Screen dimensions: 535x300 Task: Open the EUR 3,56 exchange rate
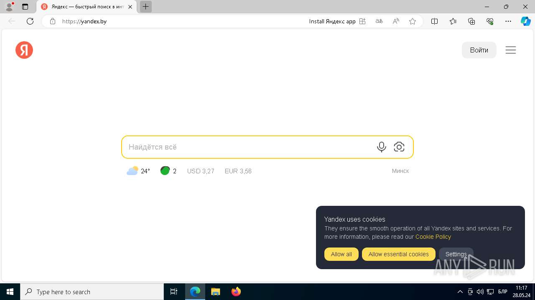click(x=238, y=171)
